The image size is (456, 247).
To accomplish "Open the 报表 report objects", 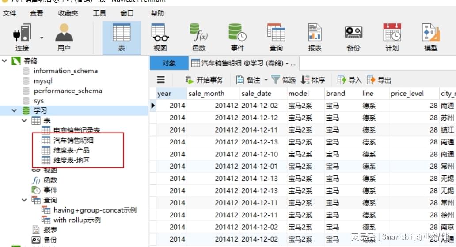I will (x=315, y=38).
